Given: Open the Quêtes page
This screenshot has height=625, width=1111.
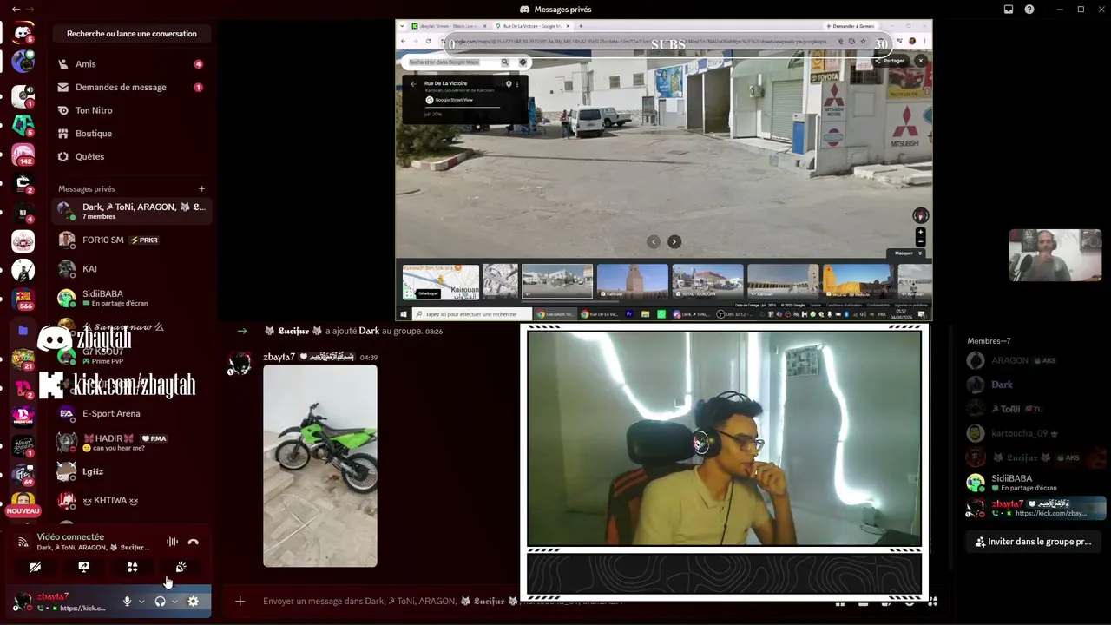Looking at the screenshot, I should (x=130, y=156).
